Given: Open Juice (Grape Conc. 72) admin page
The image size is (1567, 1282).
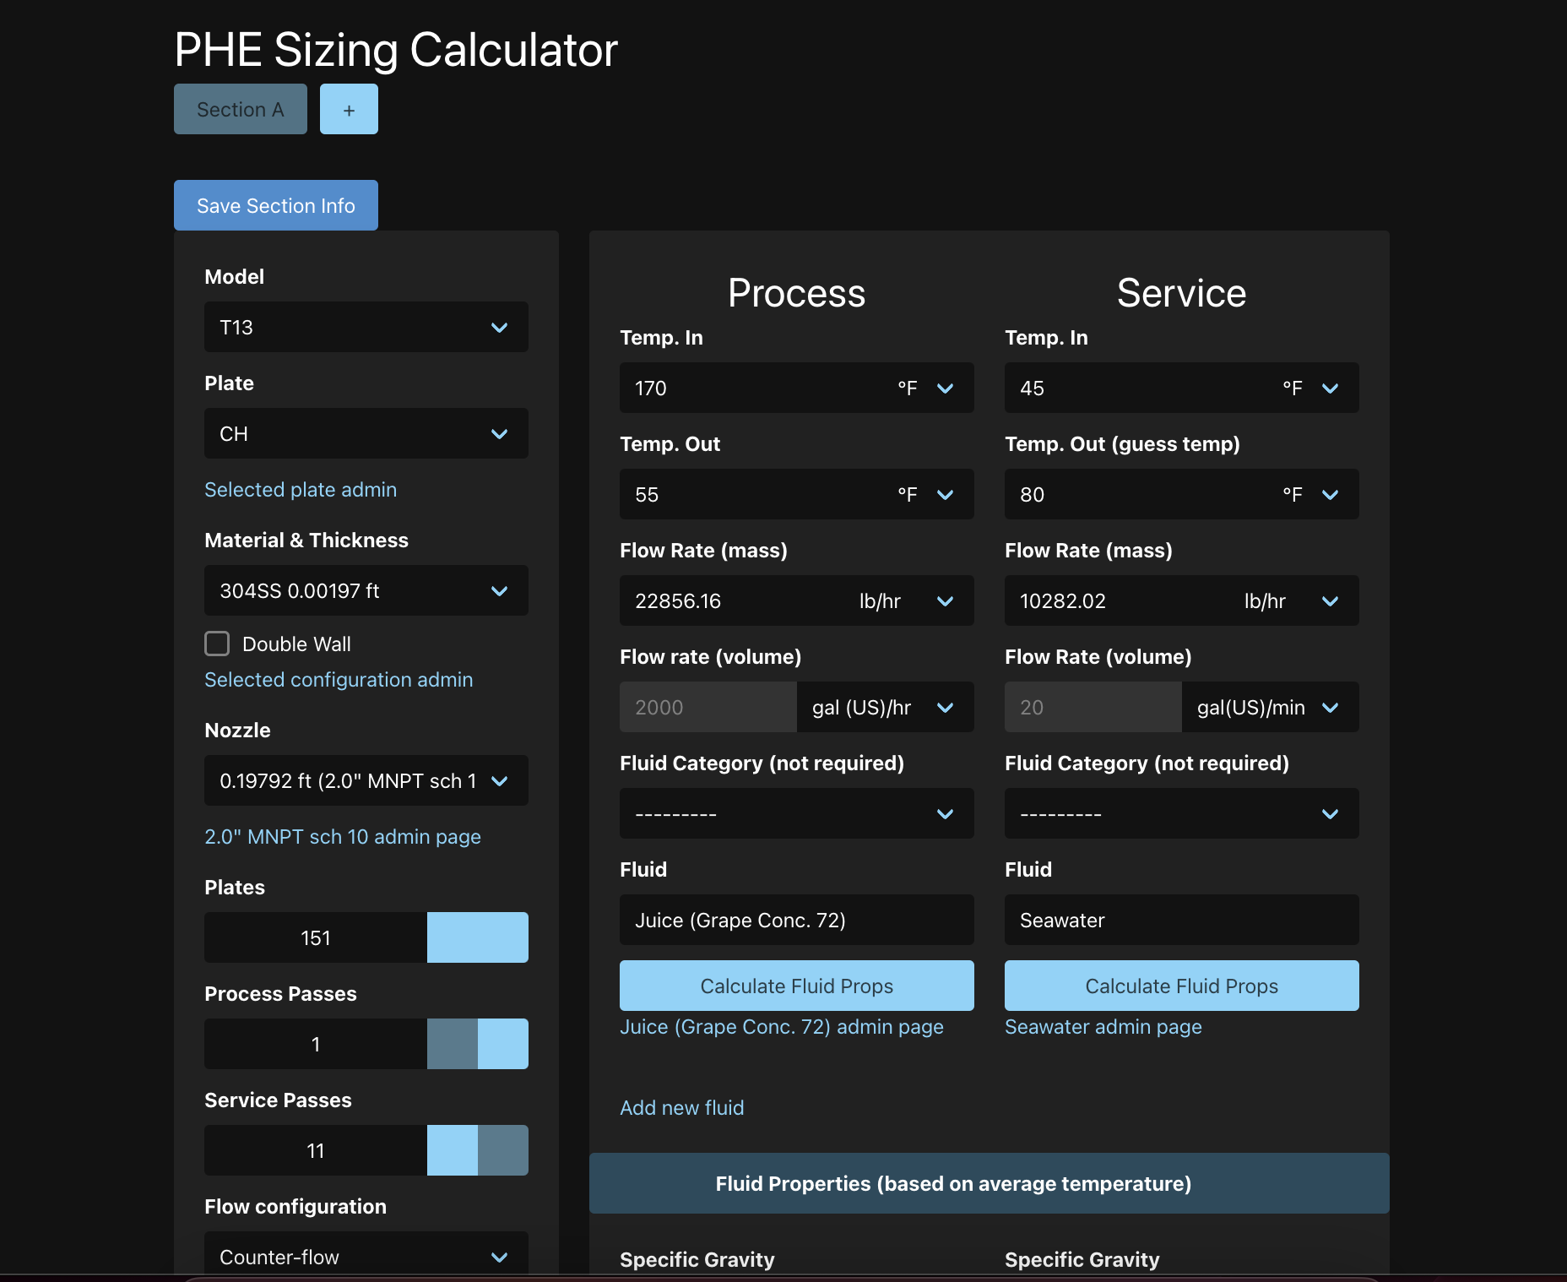Looking at the screenshot, I should coord(782,1026).
